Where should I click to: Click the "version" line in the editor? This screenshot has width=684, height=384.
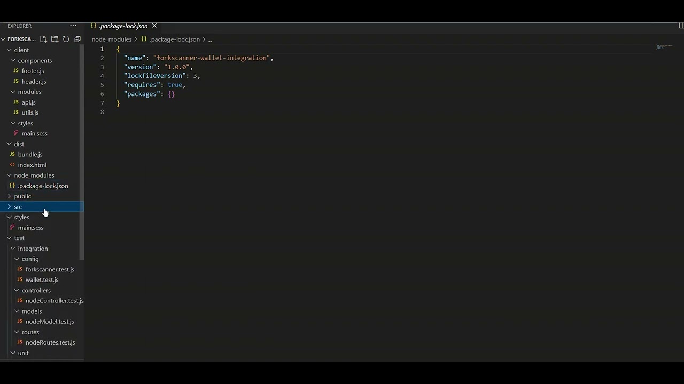[158, 67]
